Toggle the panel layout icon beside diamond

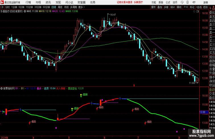point(198,11)
